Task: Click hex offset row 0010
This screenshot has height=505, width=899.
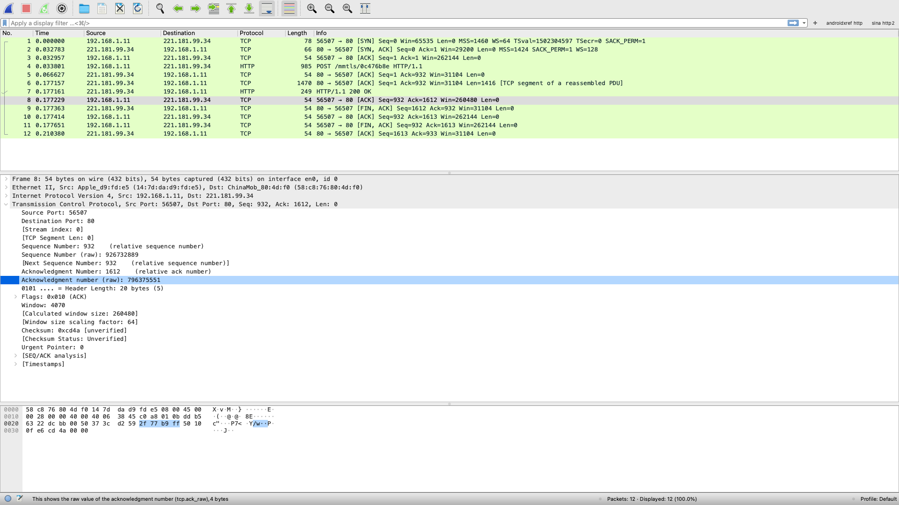Action: (11, 417)
